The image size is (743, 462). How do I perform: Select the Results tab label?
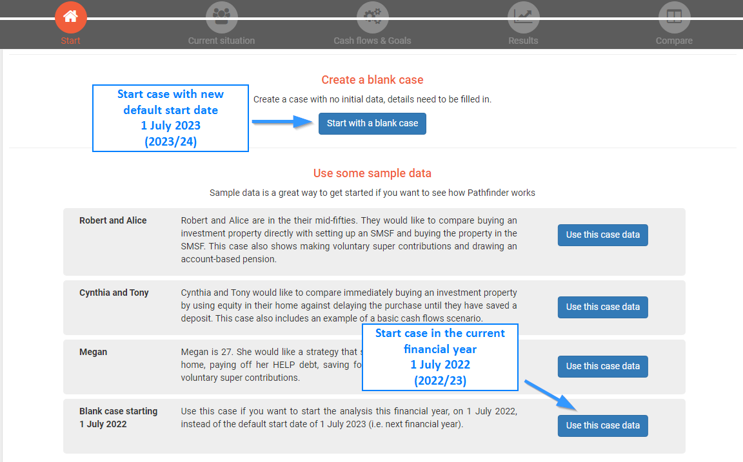tap(523, 41)
